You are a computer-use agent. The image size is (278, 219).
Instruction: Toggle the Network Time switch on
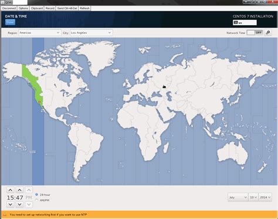[255, 33]
